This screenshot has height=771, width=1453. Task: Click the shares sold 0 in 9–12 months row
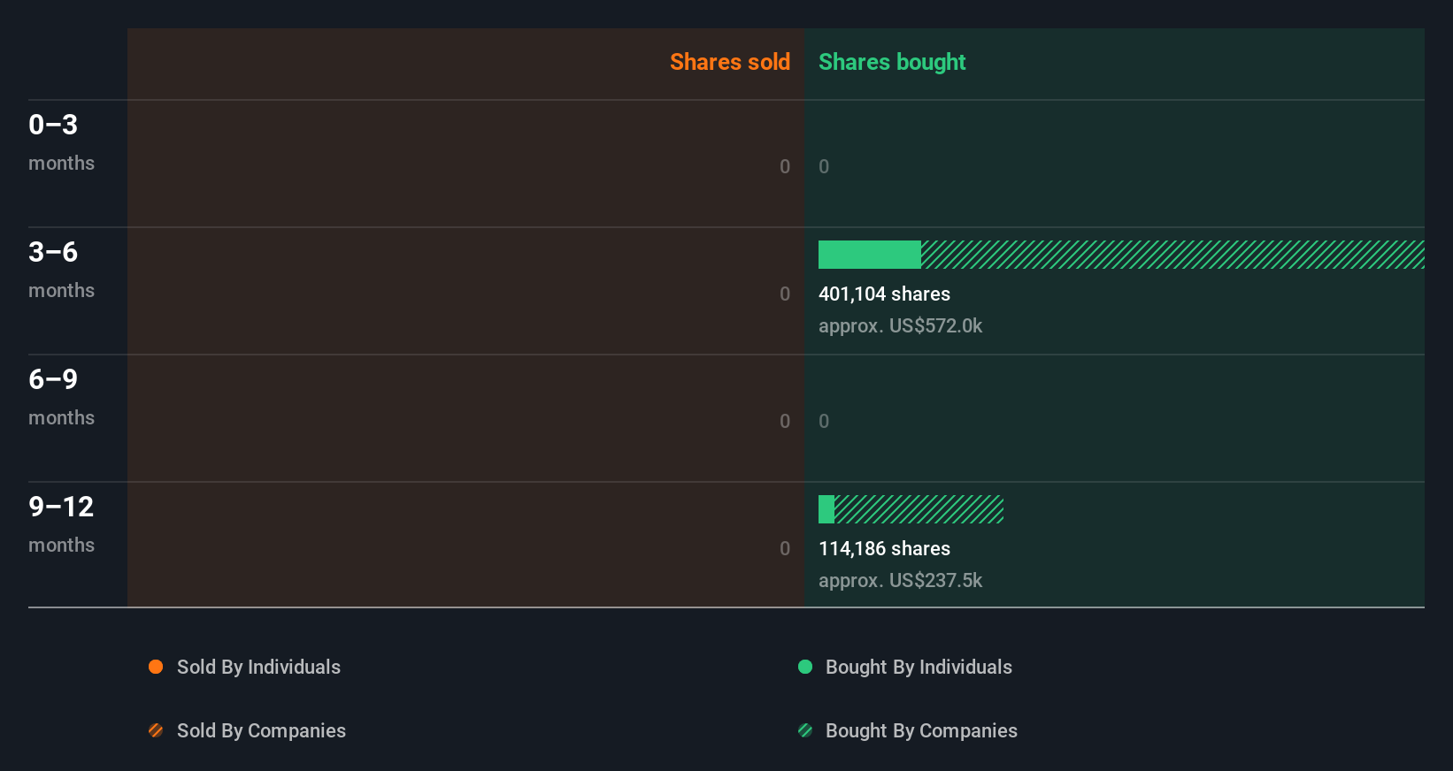[x=785, y=548]
